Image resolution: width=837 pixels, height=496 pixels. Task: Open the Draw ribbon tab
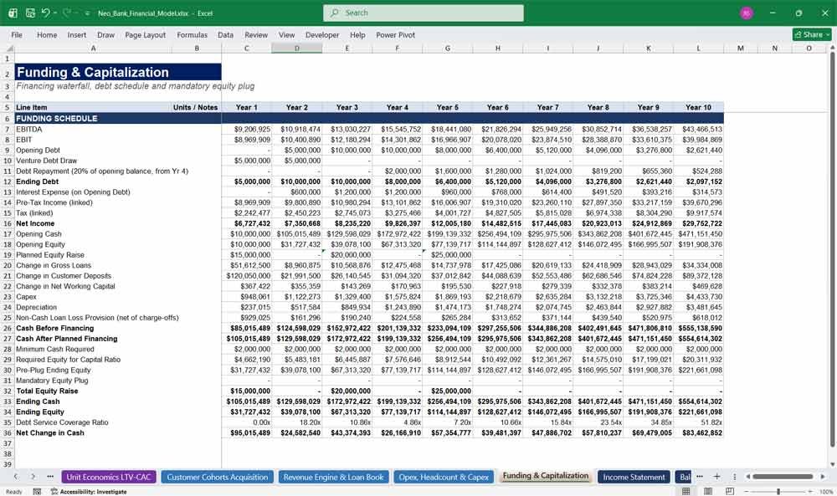tap(105, 34)
